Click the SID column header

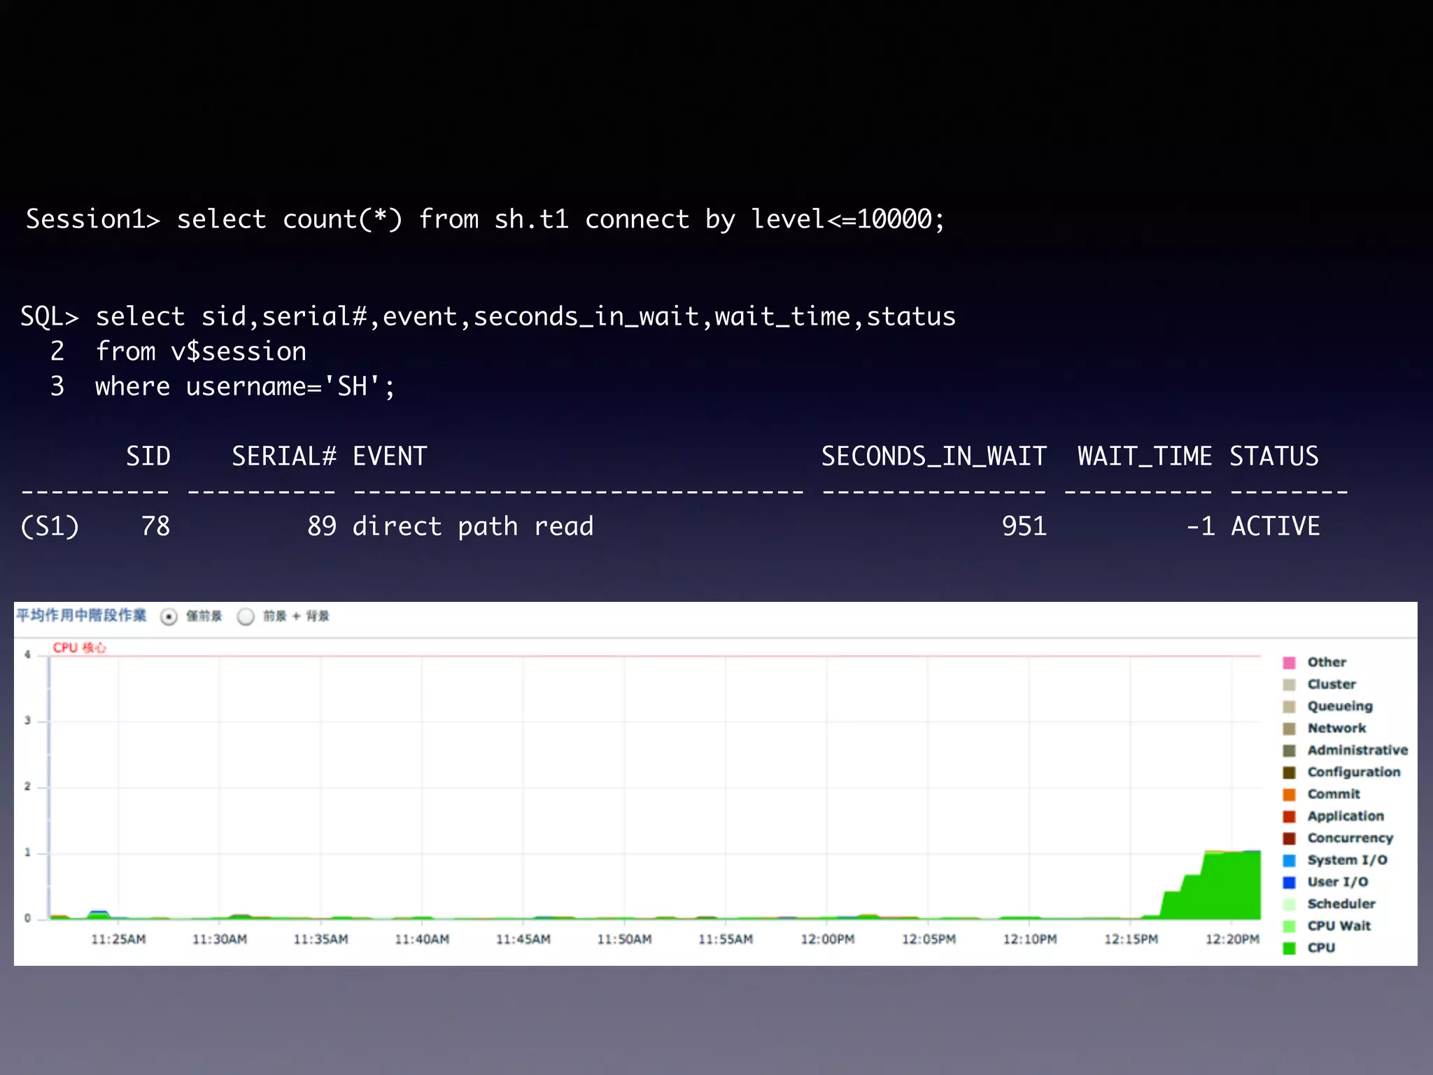pyautogui.click(x=148, y=457)
